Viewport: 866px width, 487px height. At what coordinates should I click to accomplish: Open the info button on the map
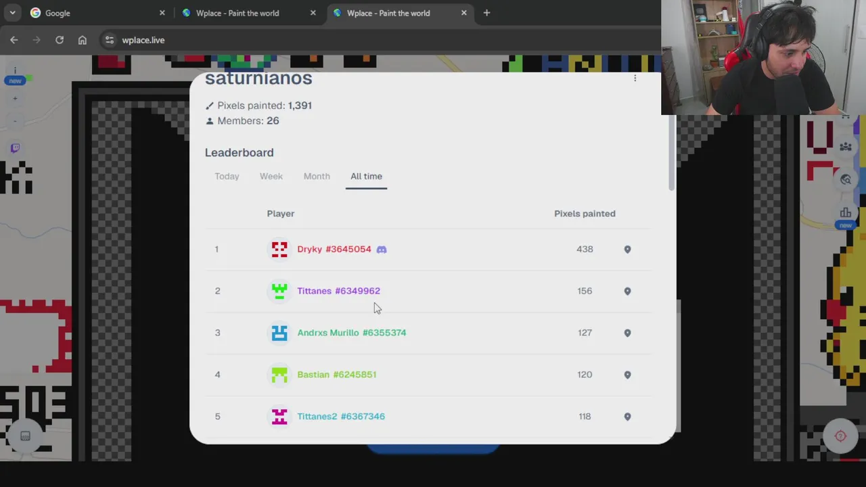click(15, 70)
